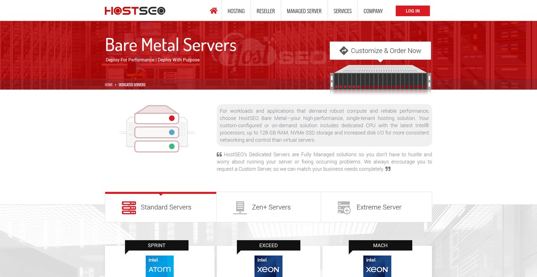Viewport: 537px width, 277px height.
Task: Open the Services menu
Action: tap(342, 11)
